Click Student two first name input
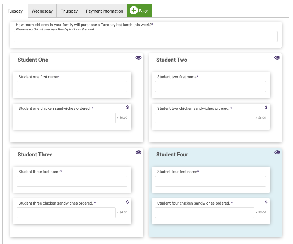This screenshot has width=293, height=244. point(210,86)
